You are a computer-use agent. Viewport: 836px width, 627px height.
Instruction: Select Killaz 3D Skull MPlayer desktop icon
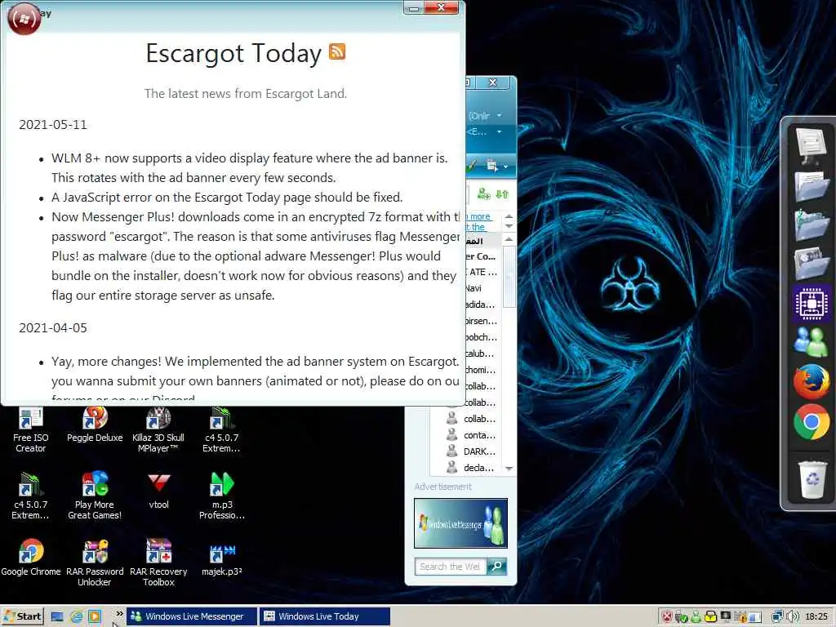click(x=158, y=431)
